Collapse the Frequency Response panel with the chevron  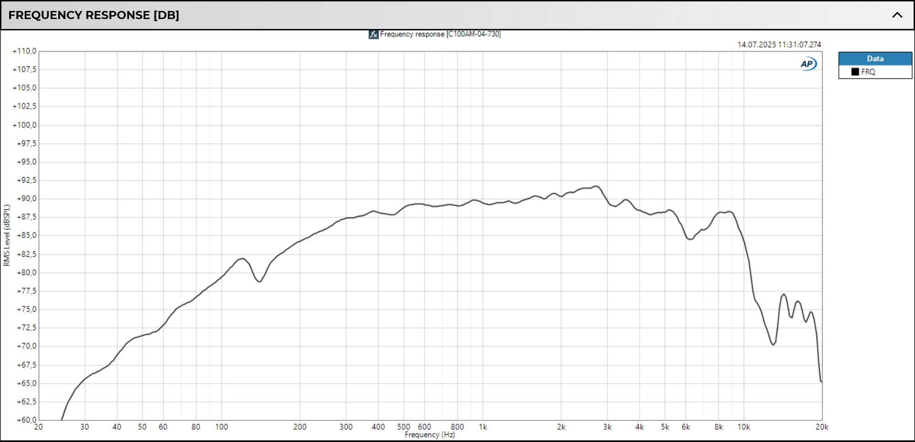(x=897, y=15)
